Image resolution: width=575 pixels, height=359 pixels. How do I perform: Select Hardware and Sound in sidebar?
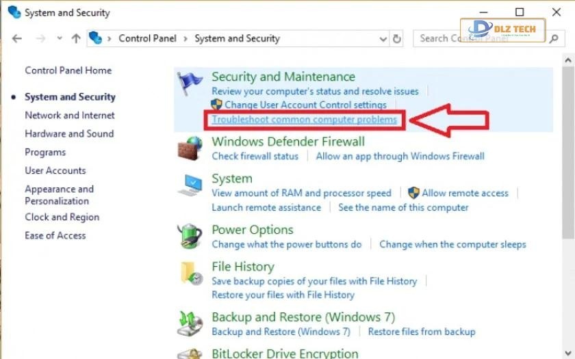tap(69, 134)
